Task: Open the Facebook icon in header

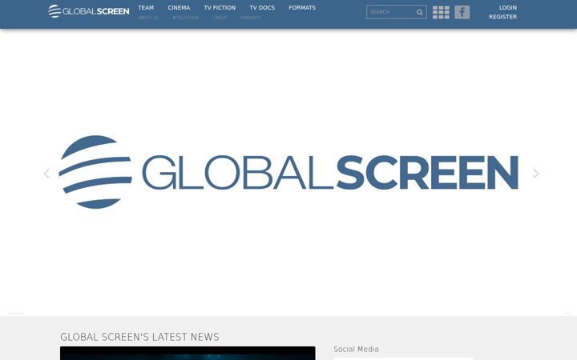Action: [x=462, y=13]
